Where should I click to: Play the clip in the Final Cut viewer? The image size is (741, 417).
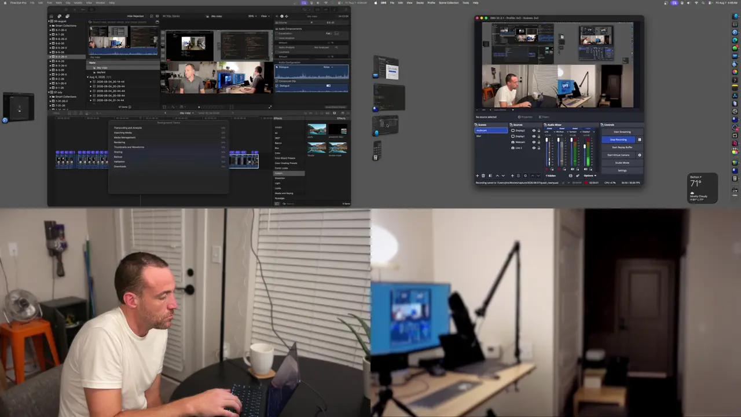[x=199, y=107]
